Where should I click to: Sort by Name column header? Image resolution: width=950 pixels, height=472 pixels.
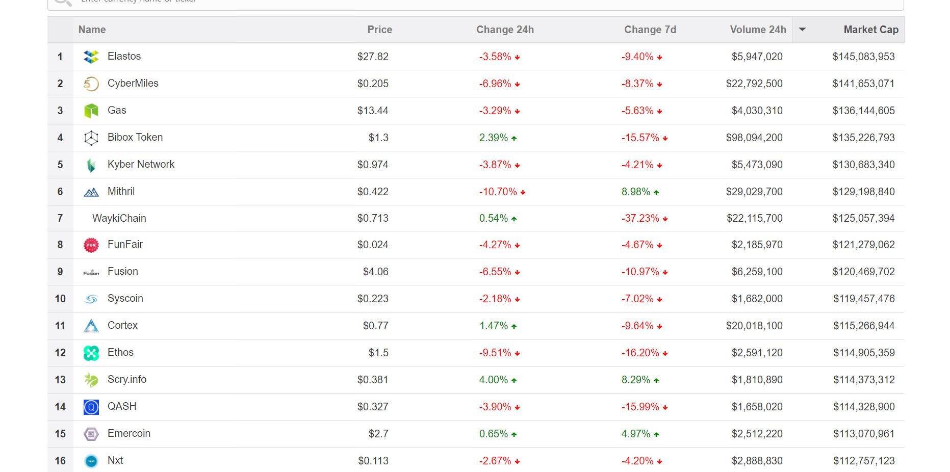click(92, 30)
